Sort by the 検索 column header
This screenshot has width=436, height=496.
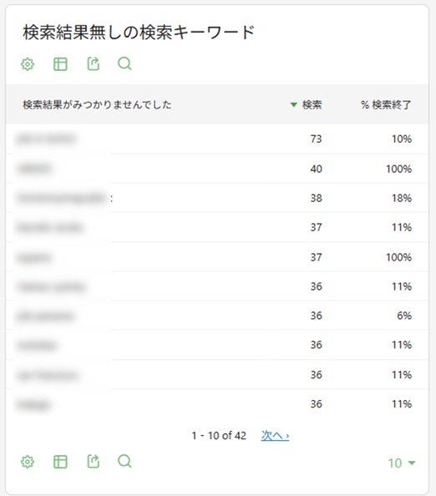[312, 104]
